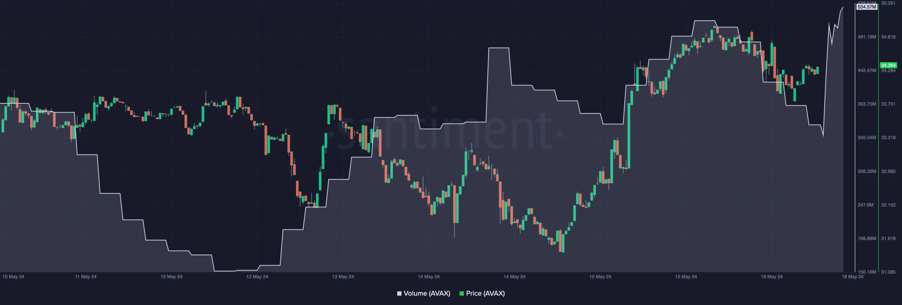Click the 150.16M volume axis value
This screenshot has width=902, height=305.
pos(867,272)
